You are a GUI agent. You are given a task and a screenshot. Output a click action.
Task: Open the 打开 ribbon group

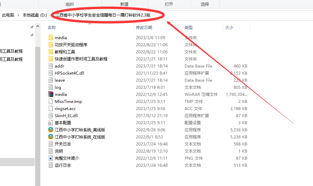coord(169,4)
